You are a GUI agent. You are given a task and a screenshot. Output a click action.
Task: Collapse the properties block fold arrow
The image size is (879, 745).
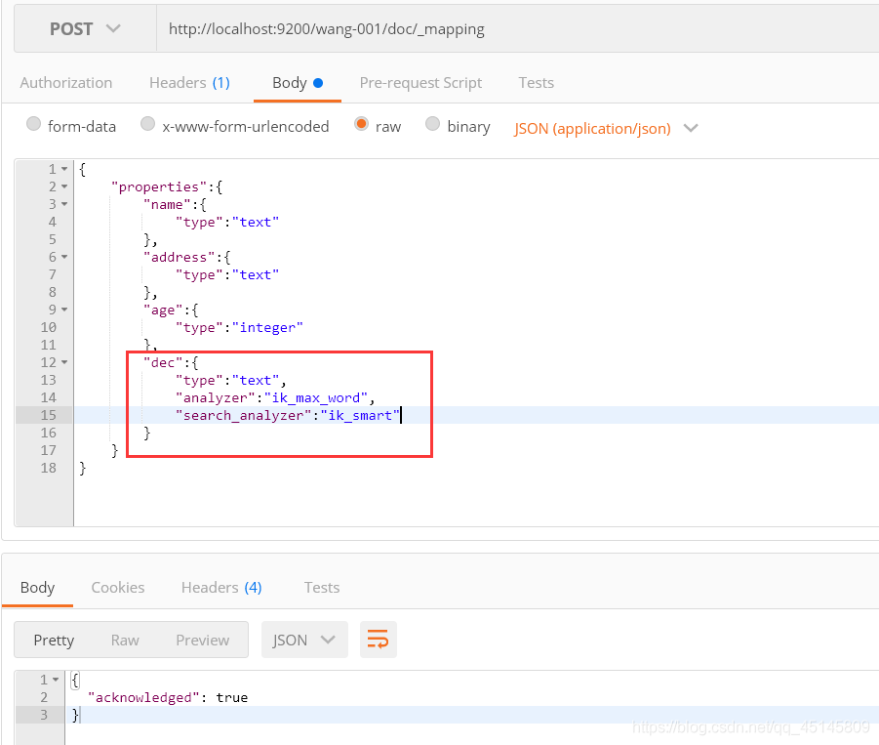click(x=64, y=186)
